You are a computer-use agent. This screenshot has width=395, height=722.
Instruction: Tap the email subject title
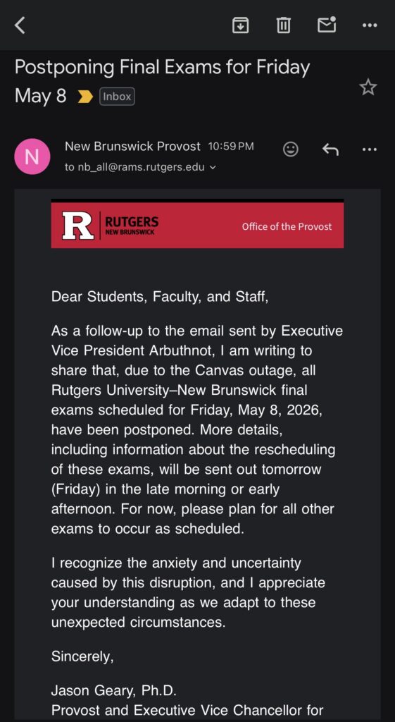point(162,81)
